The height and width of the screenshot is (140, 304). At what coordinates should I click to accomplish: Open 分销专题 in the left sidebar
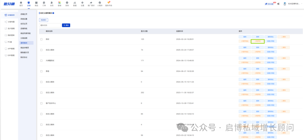coord(10,22)
